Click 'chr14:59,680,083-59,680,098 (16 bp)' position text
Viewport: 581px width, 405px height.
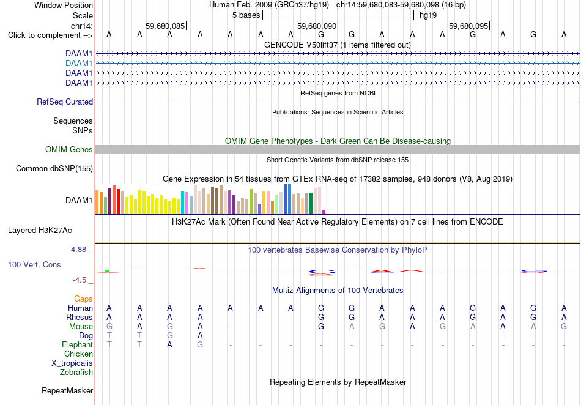pyautogui.click(x=401, y=5)
